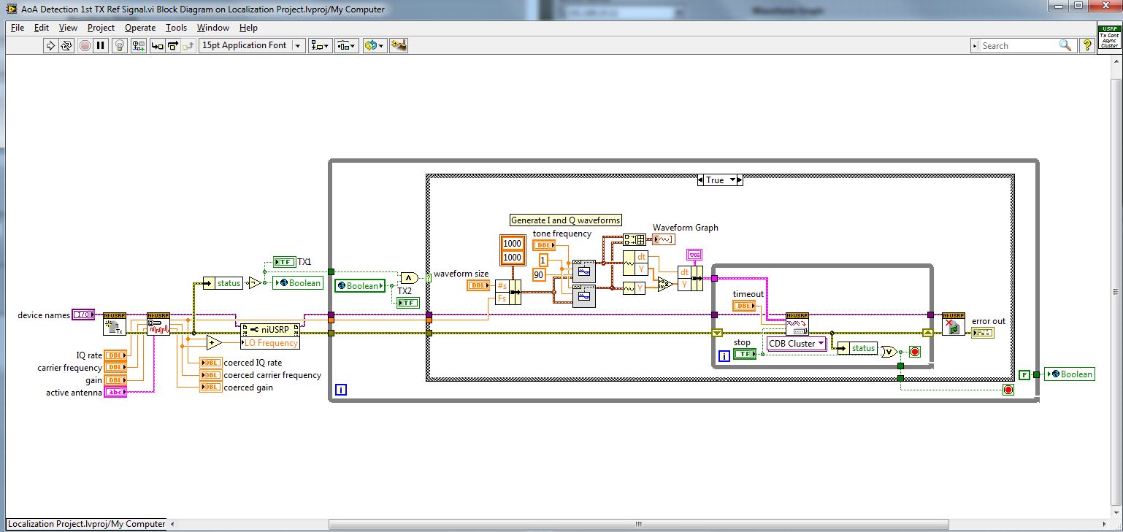The width and height of the screenshot is (1123, 532).
Task: Select the niUSRP Configure Signal node
Action: click(x=158, y=323)
